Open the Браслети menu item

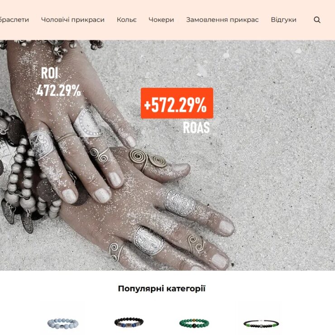coord(14,19)
